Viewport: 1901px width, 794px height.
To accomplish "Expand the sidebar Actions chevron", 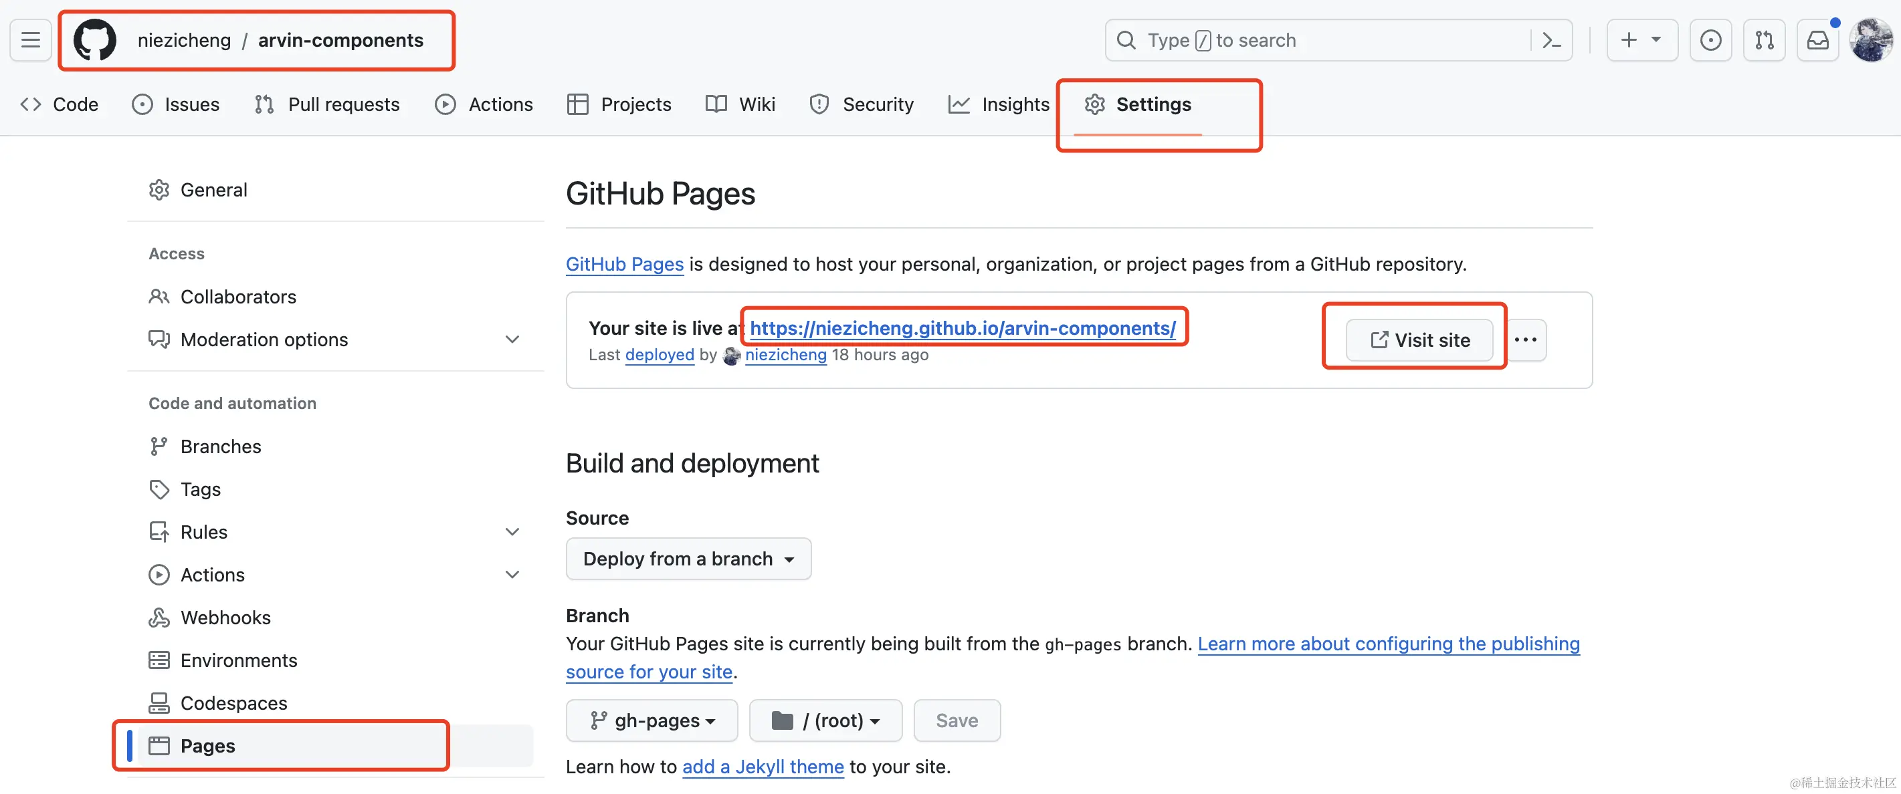I will point(512,575).
